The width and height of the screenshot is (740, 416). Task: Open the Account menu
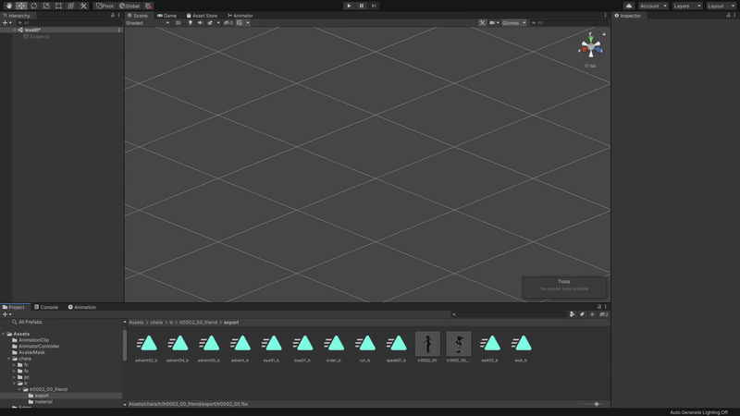[x=653, y=6]
